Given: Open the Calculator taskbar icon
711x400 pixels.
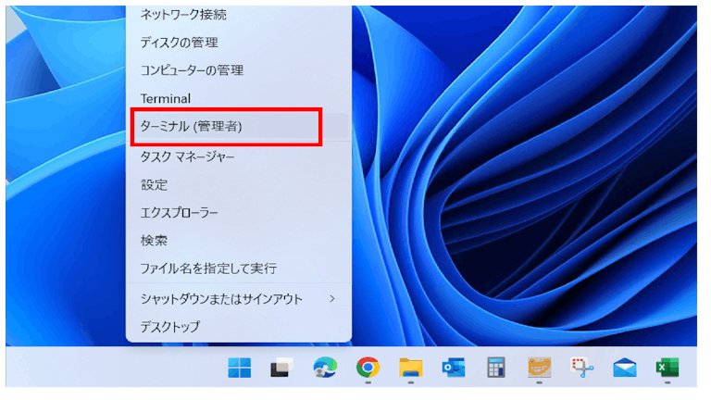Looking at the screenshot, I should (x=496, y=368).
